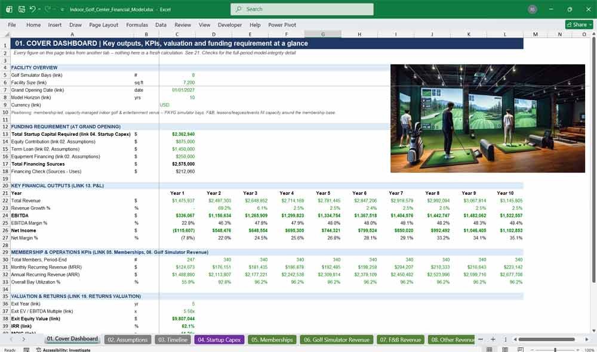Select column G header
The height and width of the screenshot is (352, 597).
[x=323, y=34]
